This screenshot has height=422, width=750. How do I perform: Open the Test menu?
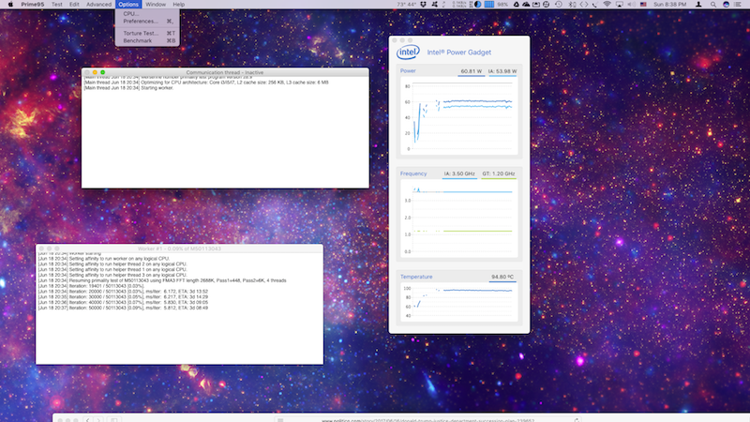[x=57, y=5]
